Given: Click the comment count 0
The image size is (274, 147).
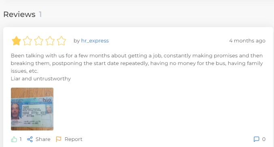Looking at the screenshot, I should pyautogui.click(x=264, y=139).
